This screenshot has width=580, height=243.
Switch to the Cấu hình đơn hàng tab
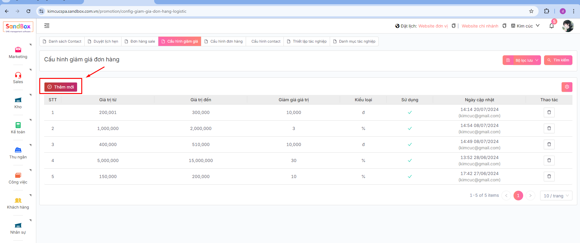tap(223, 41)
